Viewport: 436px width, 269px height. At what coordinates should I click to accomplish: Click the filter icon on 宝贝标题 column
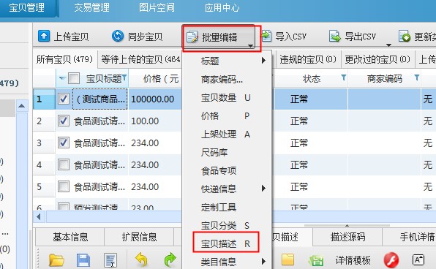pyautogui.click(x=124, y=77)
